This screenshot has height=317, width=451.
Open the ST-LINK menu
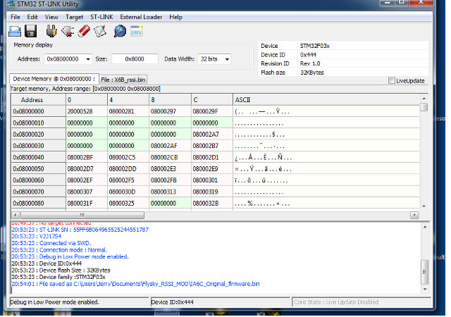pos(101,17)
